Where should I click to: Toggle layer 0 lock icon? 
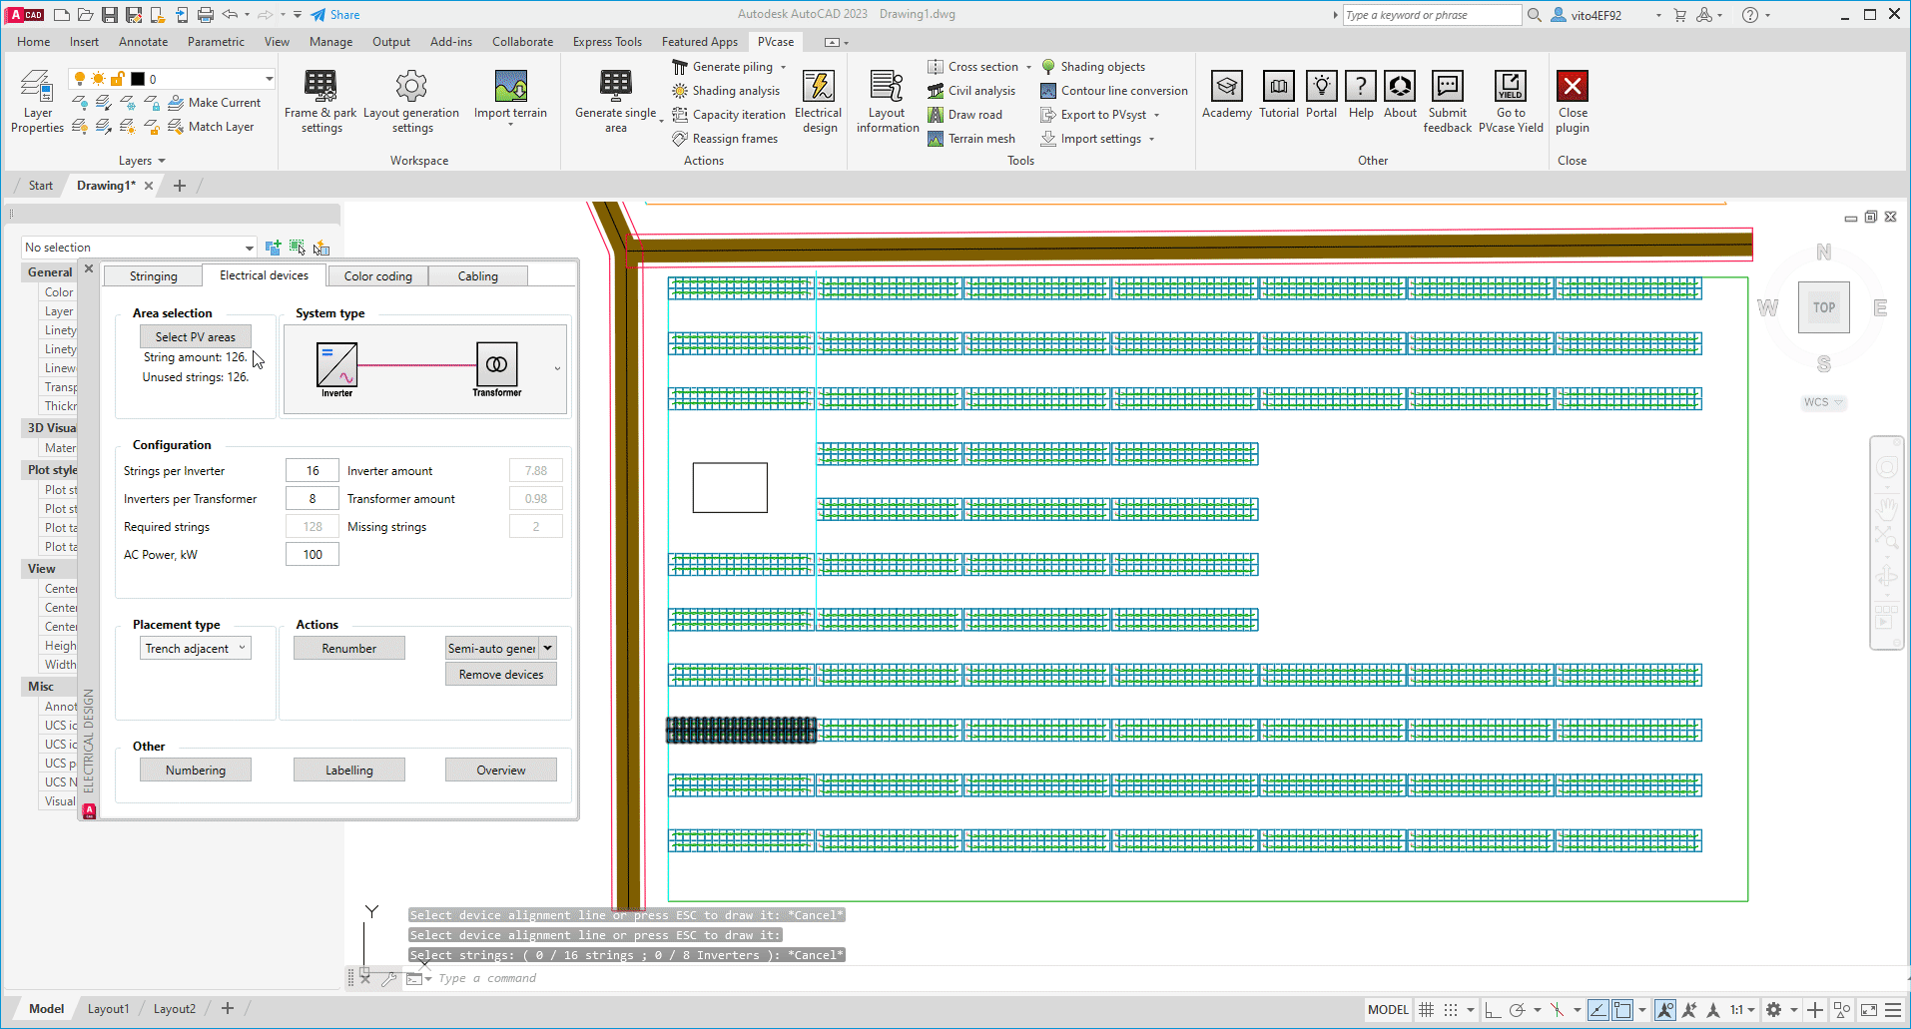tap(118, 79)
